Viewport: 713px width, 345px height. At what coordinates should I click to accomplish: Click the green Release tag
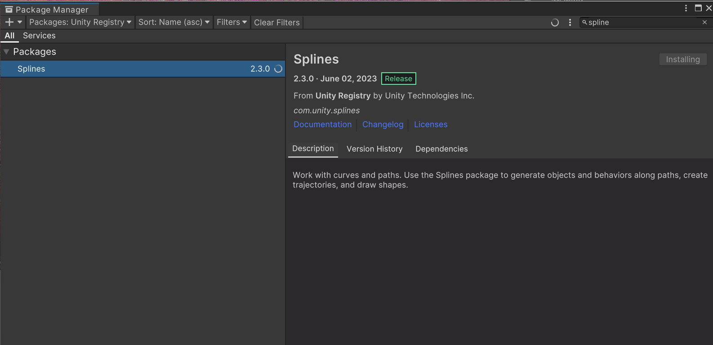click(399, 79)
